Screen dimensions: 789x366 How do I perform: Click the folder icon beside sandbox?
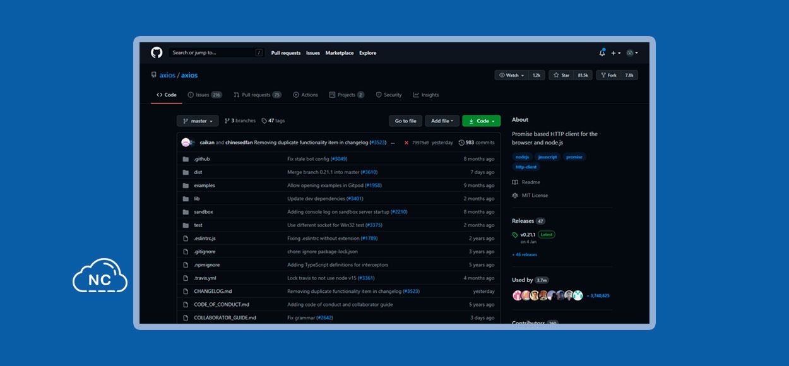pyautogui.click(x=186, y=212)
